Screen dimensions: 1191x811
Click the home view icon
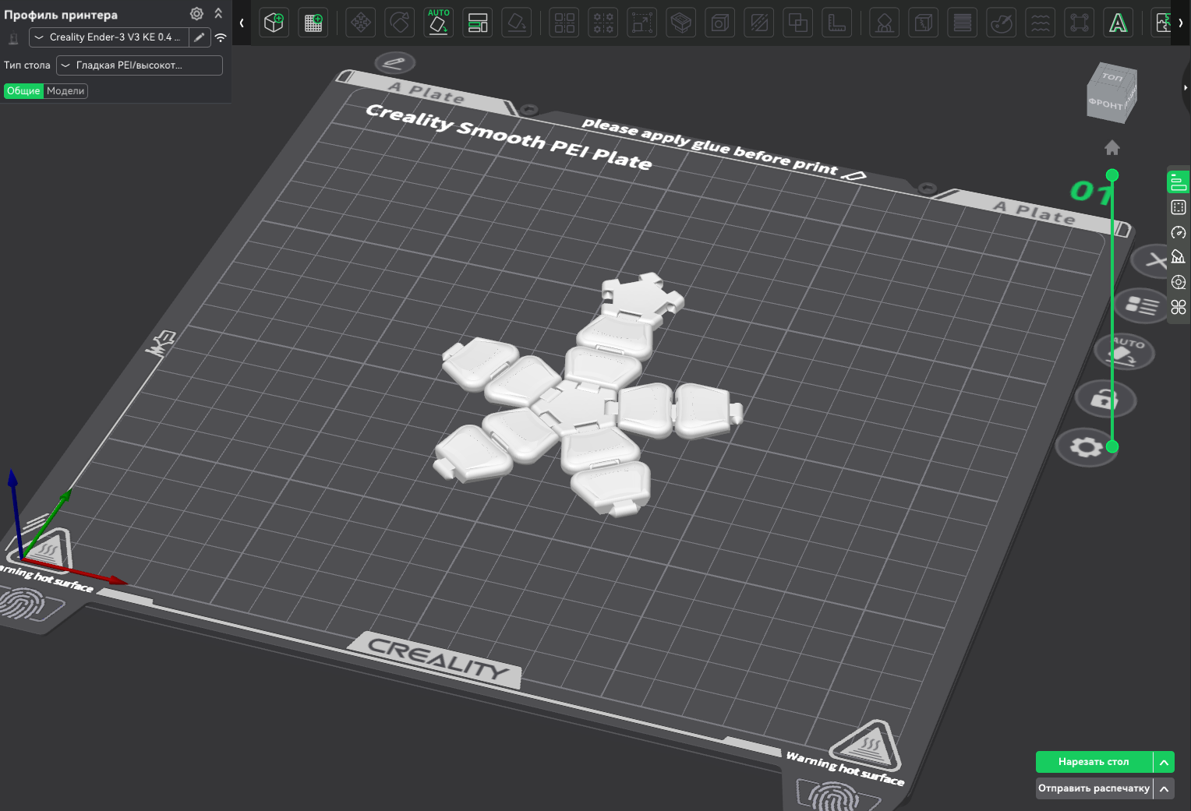click(1112, 147)
